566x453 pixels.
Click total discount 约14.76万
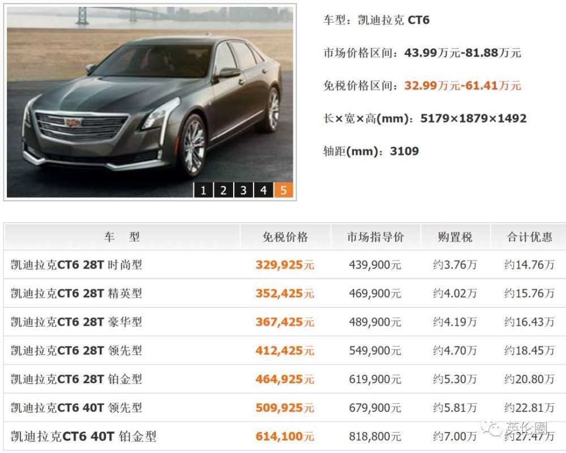529,265
